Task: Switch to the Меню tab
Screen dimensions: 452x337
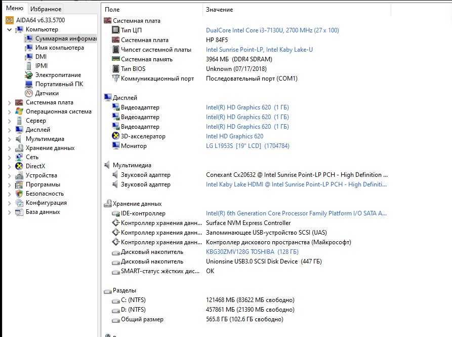Action: (x=14, y=9)
